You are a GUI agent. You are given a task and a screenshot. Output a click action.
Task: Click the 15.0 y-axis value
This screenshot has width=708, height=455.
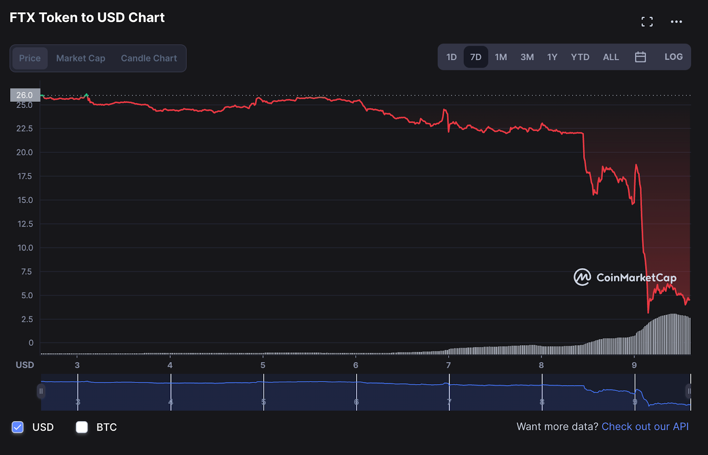click(x=25, y=200)
